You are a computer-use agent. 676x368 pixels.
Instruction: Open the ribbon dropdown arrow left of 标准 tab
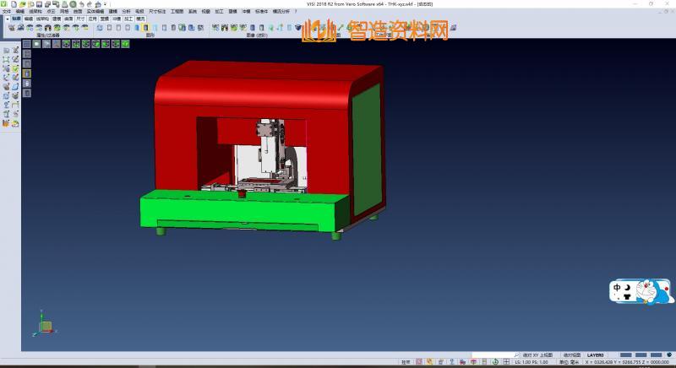[7, 17]
